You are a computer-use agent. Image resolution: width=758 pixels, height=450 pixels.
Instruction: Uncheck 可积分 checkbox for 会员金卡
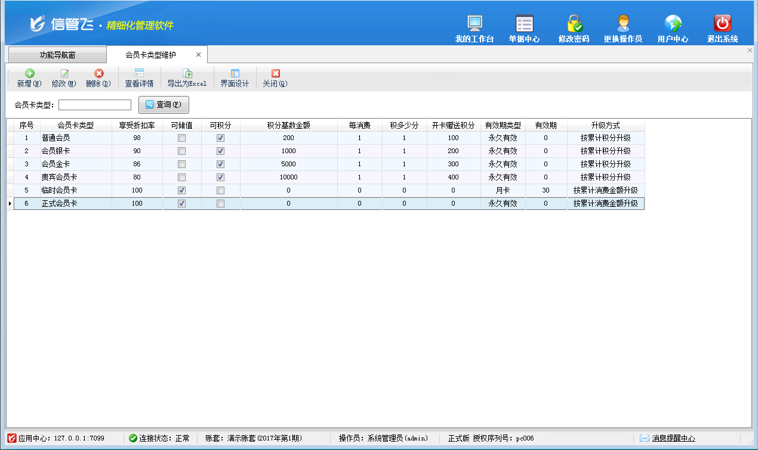220,164
